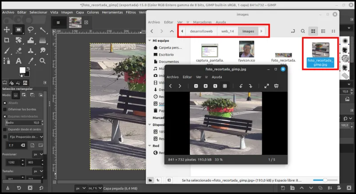Adjust the file manager zoom slider
Viewport: 356px width, 194px height.
pos(325,180)
